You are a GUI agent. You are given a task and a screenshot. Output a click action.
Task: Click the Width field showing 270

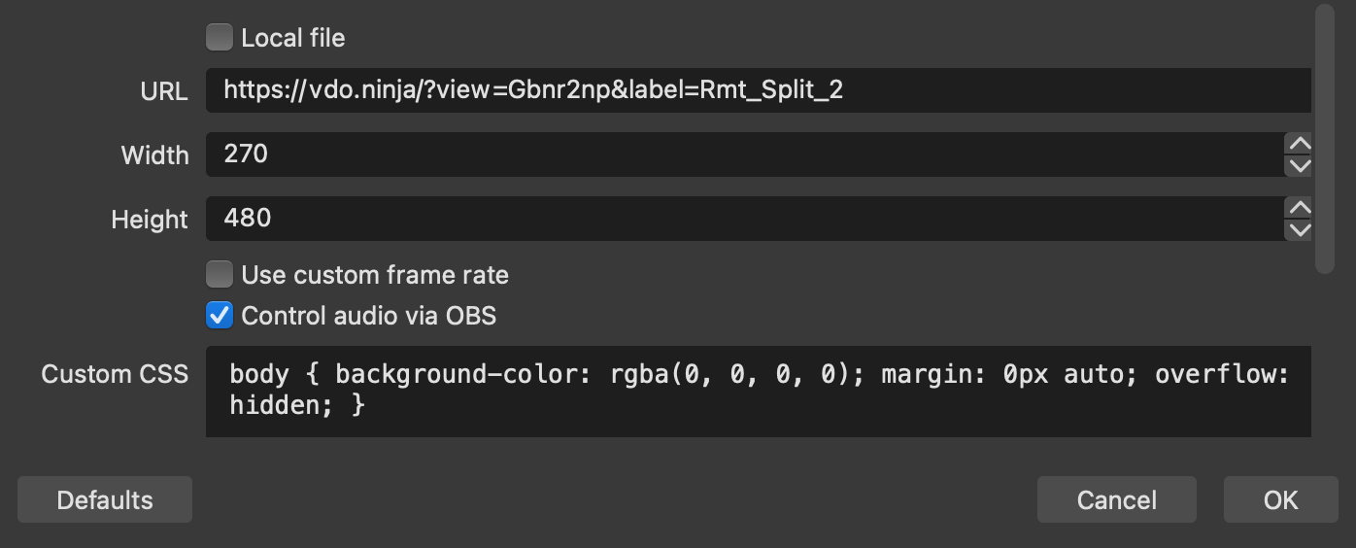745,154
